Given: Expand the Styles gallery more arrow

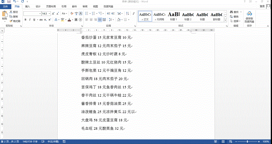Looking at the screenshot, I should pyautogui.click(x=225, y=20).
